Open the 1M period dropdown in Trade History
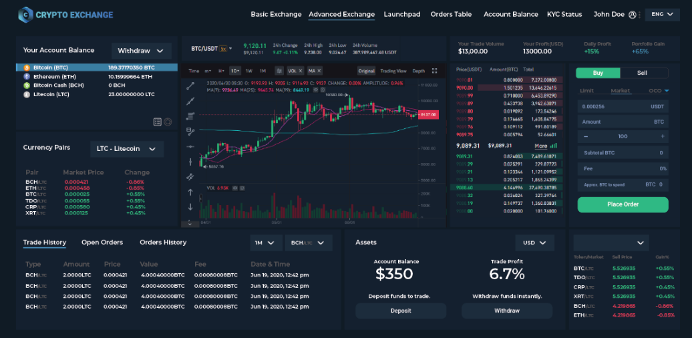692x338 pixels. point(266,242)
